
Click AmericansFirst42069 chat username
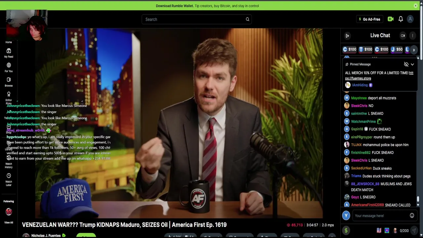(x=367, y=205)
